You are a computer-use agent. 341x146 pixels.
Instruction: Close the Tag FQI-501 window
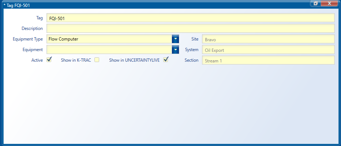click(329, 3)
